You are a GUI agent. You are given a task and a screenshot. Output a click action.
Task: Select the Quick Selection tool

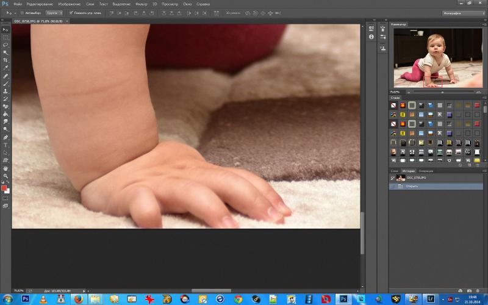(x=5, y=52)
